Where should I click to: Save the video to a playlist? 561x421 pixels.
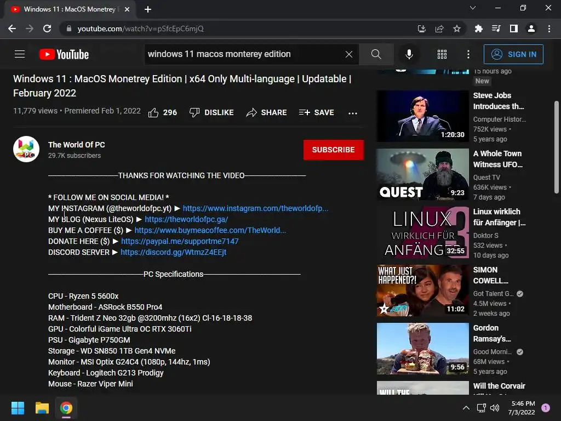[316, 112]
